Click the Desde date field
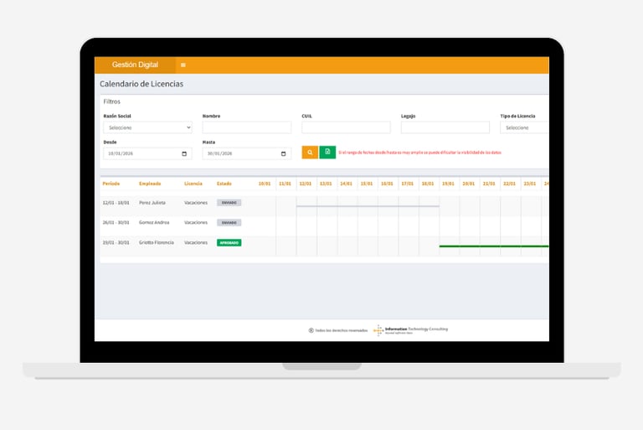The image size is (643, 430). click(x=147, y=153)
